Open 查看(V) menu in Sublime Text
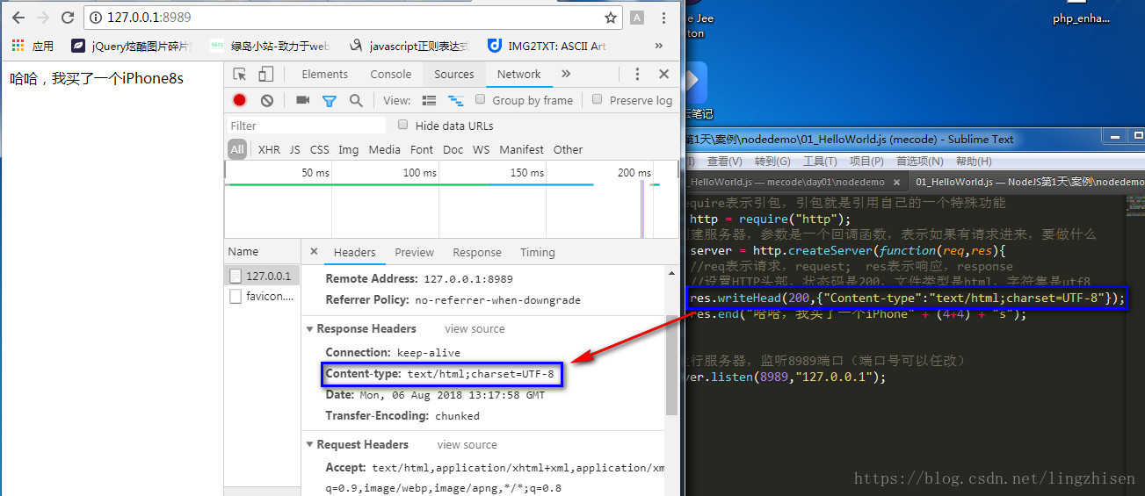The image size is (1145, 496). tap(725, 162)
